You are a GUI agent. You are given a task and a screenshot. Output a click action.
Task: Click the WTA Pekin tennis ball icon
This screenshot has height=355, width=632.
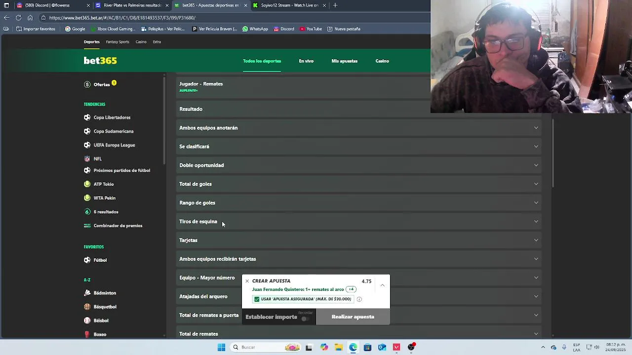[x=87, y=198]
